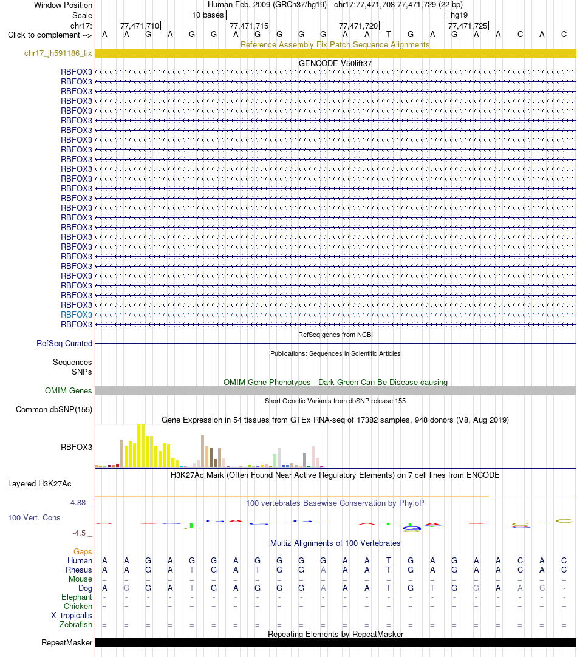Image resolution: width=577 pixels, height=657 pixels.
Task: Open the 'RefSeq genes from NCBI' track title
Action: pyautogui.click(x=335, y=335)
